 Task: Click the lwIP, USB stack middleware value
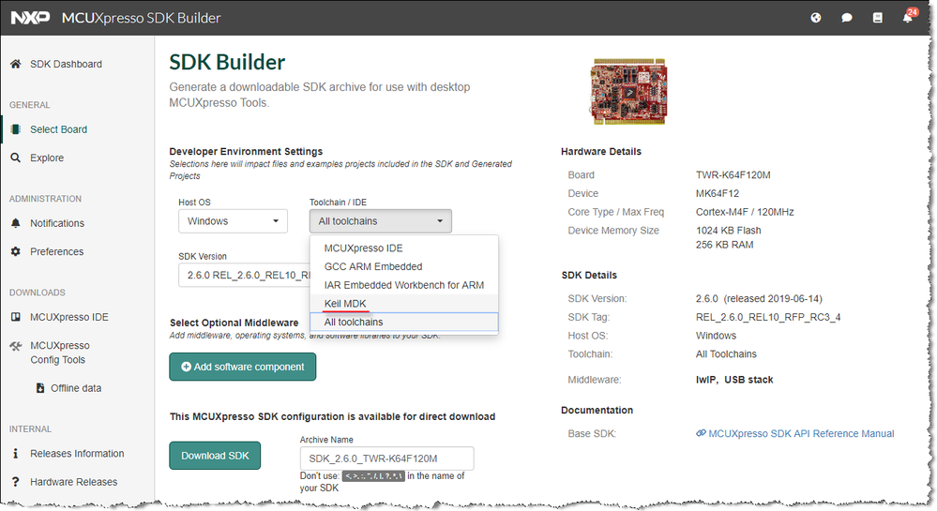(x=734, y=380)
